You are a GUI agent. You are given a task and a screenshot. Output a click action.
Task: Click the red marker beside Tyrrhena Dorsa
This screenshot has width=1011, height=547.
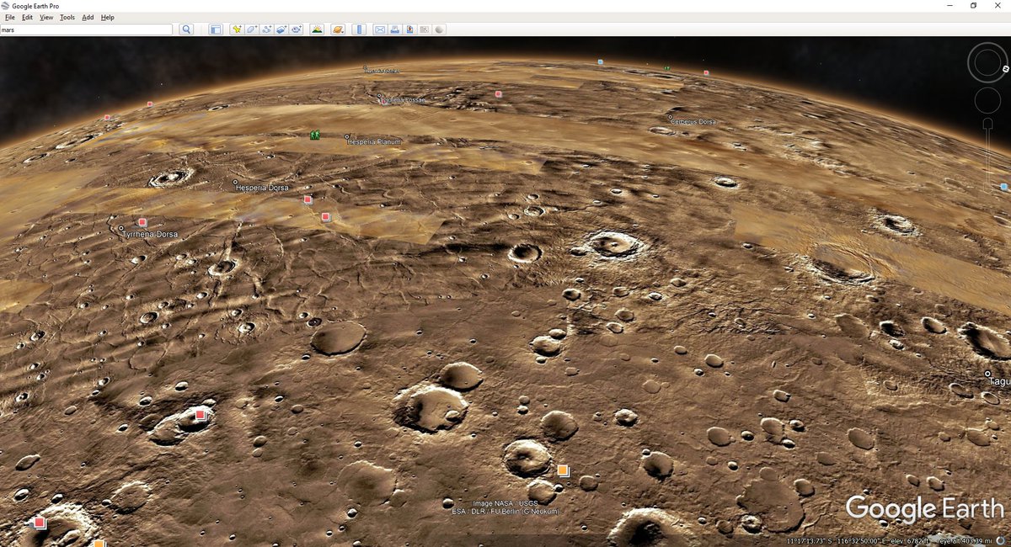(x=142, y=222)
